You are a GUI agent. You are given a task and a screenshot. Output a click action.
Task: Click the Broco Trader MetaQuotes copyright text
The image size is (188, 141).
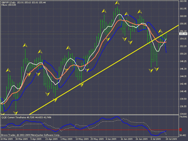point(30,135)
